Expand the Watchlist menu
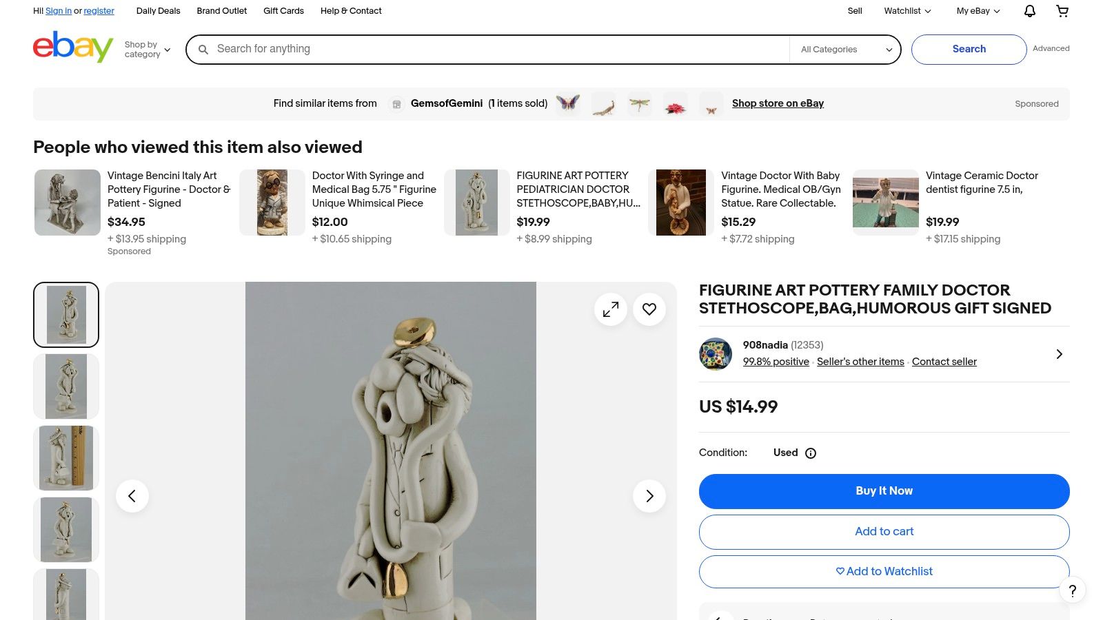The width and height of the screenshot is (1103, 620). pos(906,11)
